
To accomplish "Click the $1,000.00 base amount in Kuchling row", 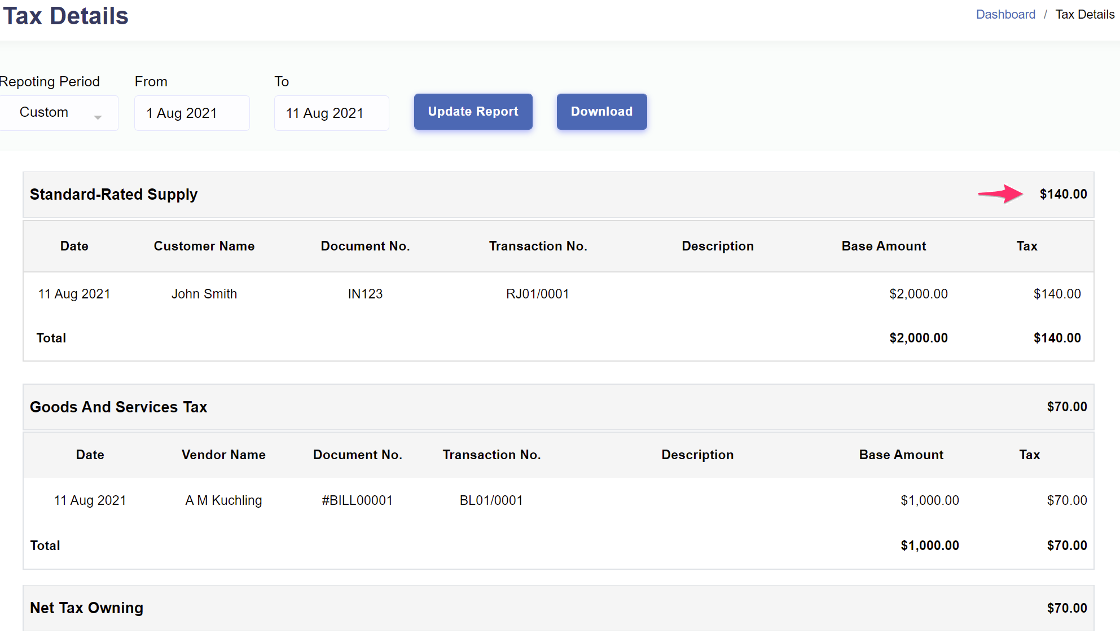I will click(930, 500).
